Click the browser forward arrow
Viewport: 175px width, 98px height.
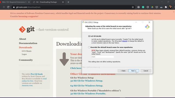point(4,7)
